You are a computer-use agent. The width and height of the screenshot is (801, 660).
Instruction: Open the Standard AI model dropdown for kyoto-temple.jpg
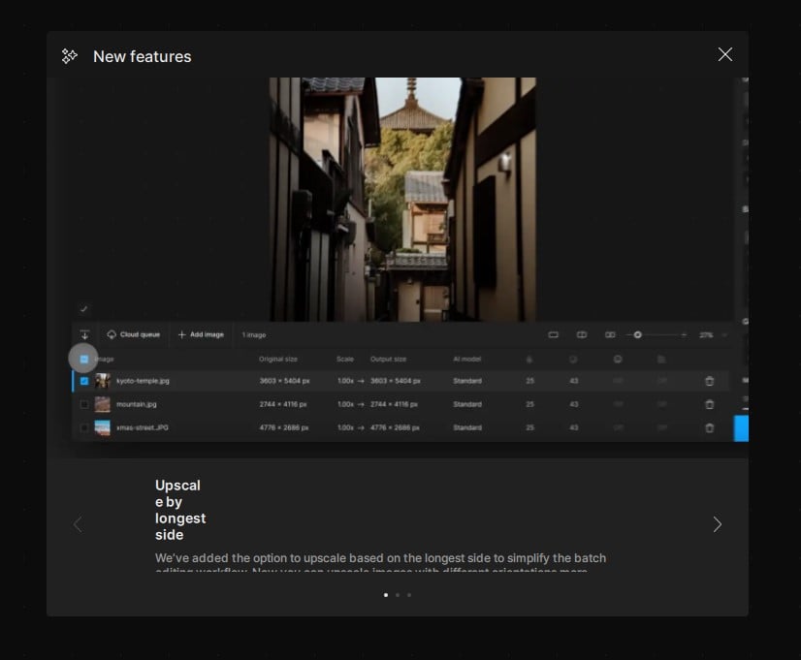[467, 381]
